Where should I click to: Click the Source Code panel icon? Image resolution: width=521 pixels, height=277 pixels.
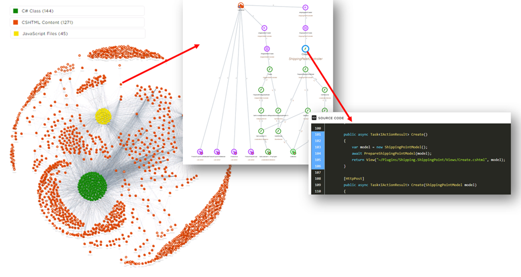(314, 118)
